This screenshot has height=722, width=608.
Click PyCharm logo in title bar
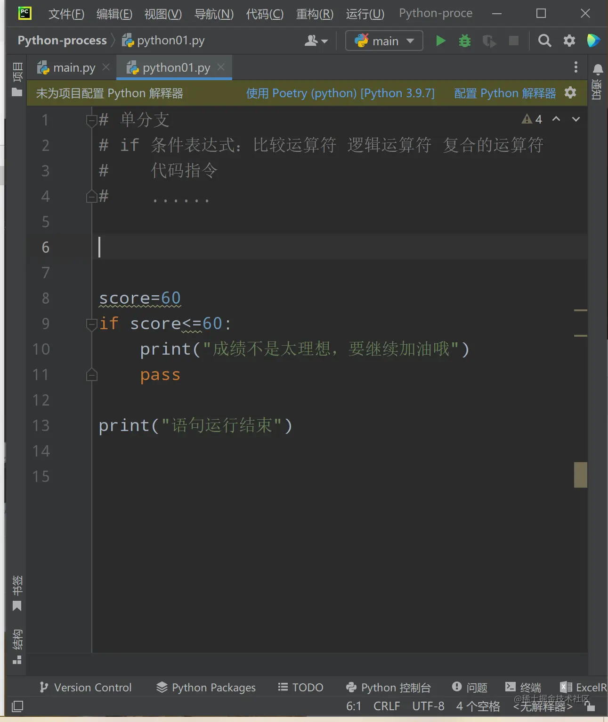click(x=24, y=13)
